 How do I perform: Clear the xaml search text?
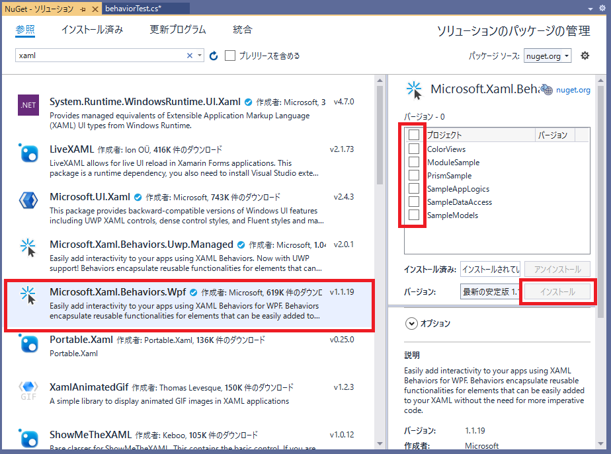coord(190,56)
